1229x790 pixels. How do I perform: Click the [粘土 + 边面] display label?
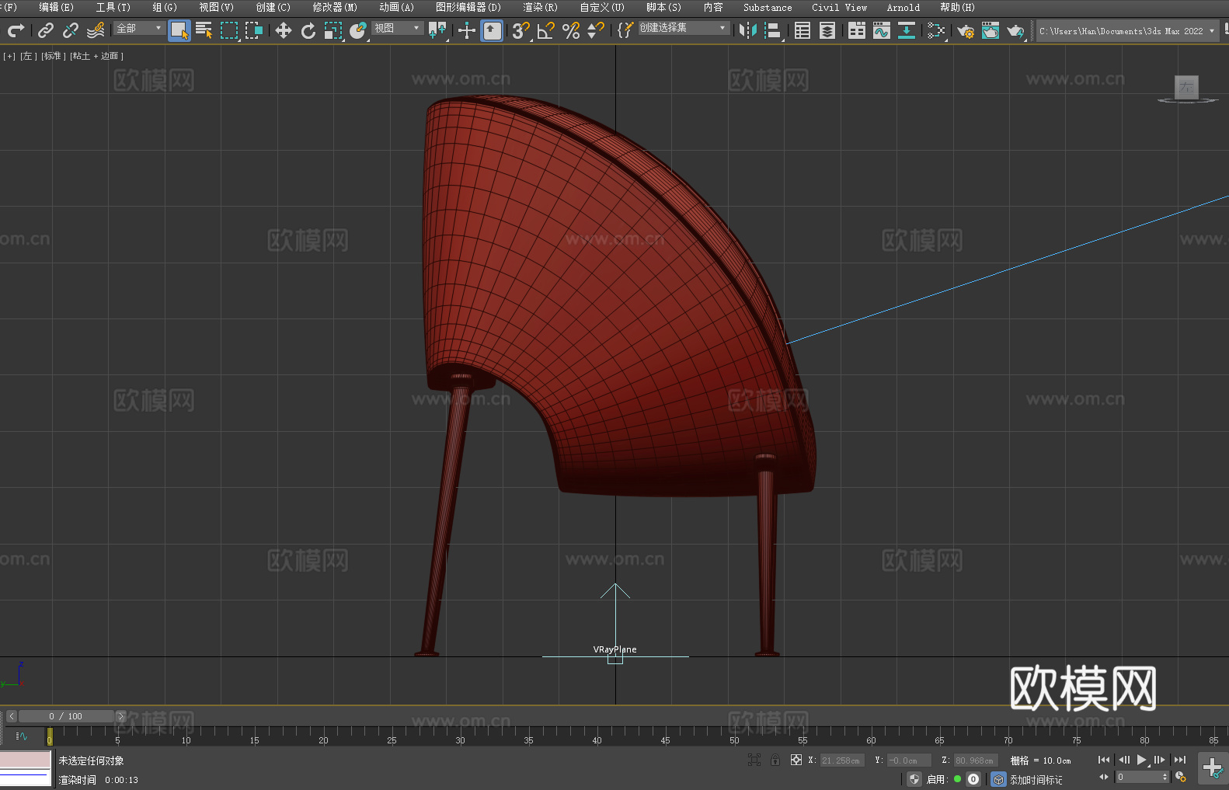coord(96,56)
